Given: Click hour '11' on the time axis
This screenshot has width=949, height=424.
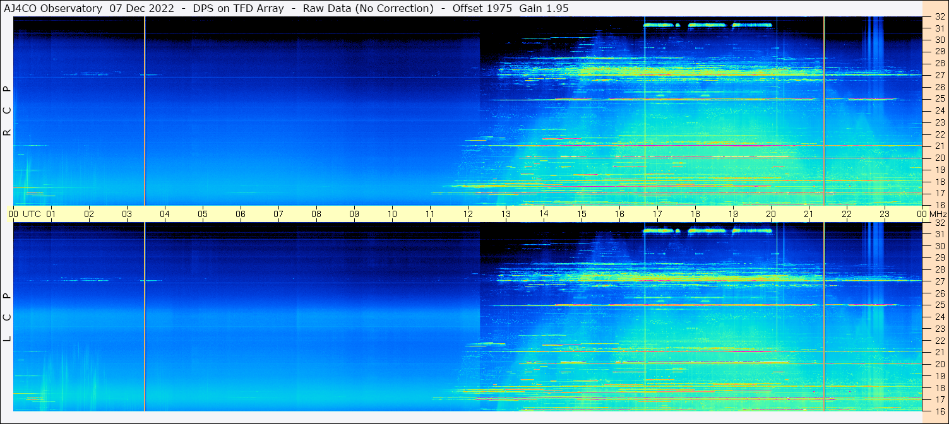Looking at the screenshot, I should [x=430, y=214].
